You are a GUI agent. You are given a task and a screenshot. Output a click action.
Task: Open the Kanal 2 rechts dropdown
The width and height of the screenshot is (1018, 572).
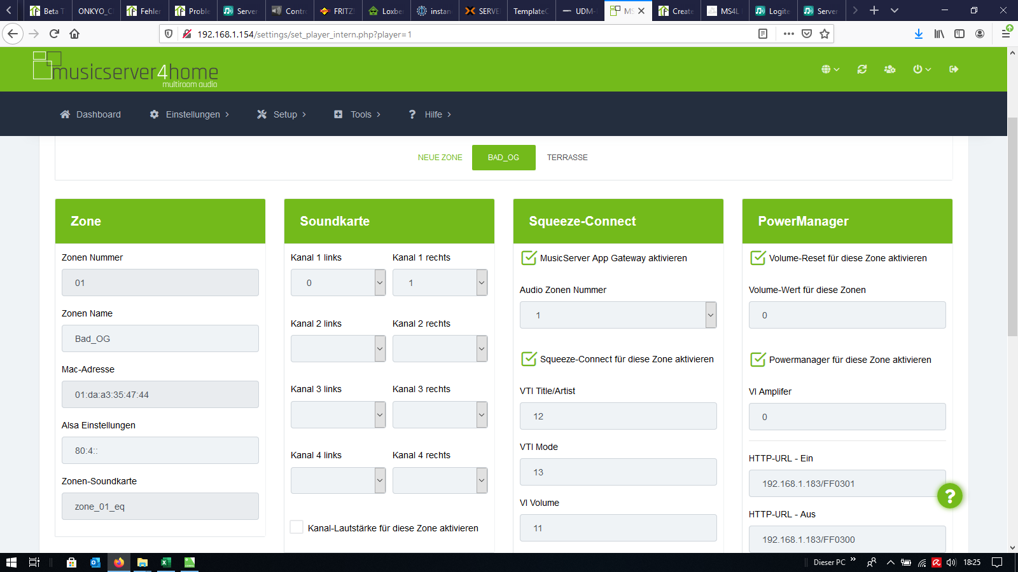pos(440,349)
